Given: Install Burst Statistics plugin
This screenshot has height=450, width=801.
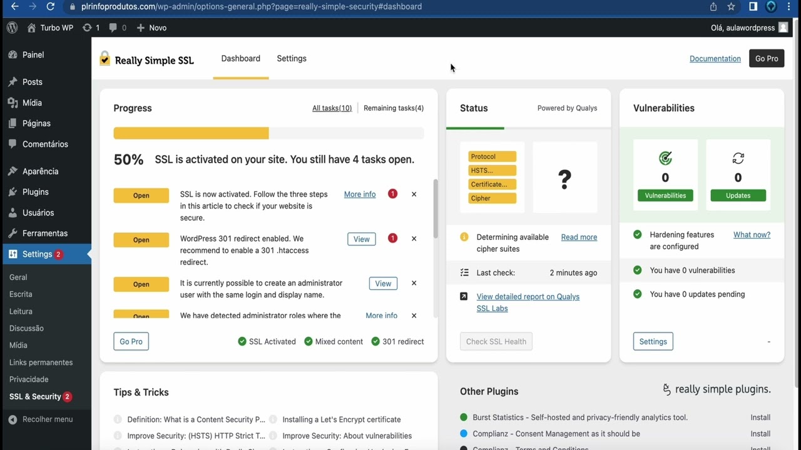Looking at the screenshot, I should (x=760, y=417).
